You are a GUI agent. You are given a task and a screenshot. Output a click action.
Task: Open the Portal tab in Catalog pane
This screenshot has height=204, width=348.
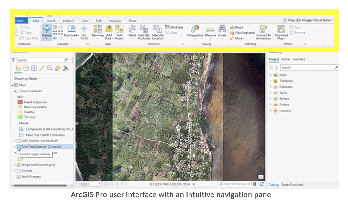286,59
